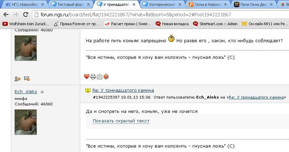Image resolution: width=289 pixels, height=152 pixels.
Task: Open Расчет пряжи bookmark
Action: coord(128,24)
